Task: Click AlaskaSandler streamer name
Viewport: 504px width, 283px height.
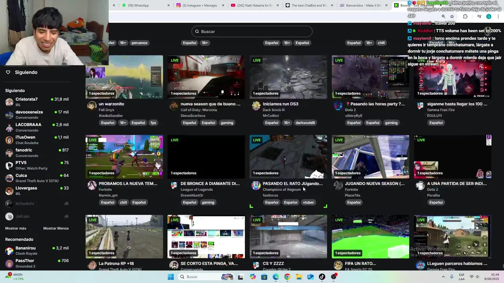Action: tap(111, 116)
